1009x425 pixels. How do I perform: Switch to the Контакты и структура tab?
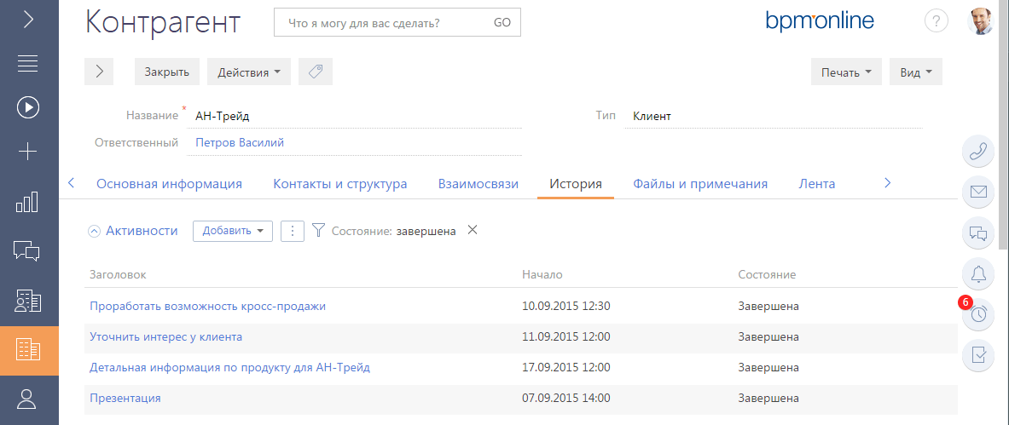coord(339,184)
